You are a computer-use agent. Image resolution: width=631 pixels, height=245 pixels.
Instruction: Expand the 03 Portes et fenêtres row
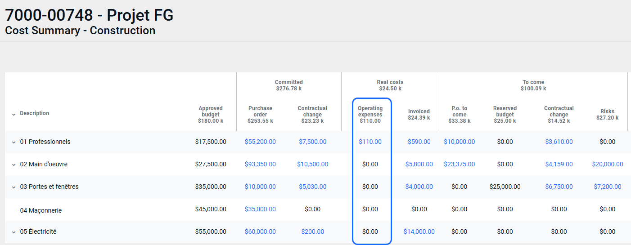(14, 187)
